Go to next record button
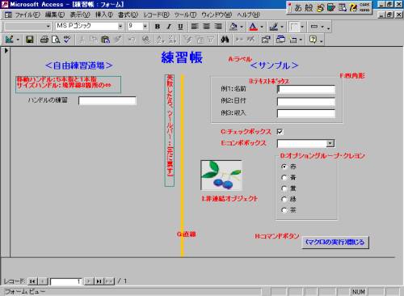 [89, 281]
